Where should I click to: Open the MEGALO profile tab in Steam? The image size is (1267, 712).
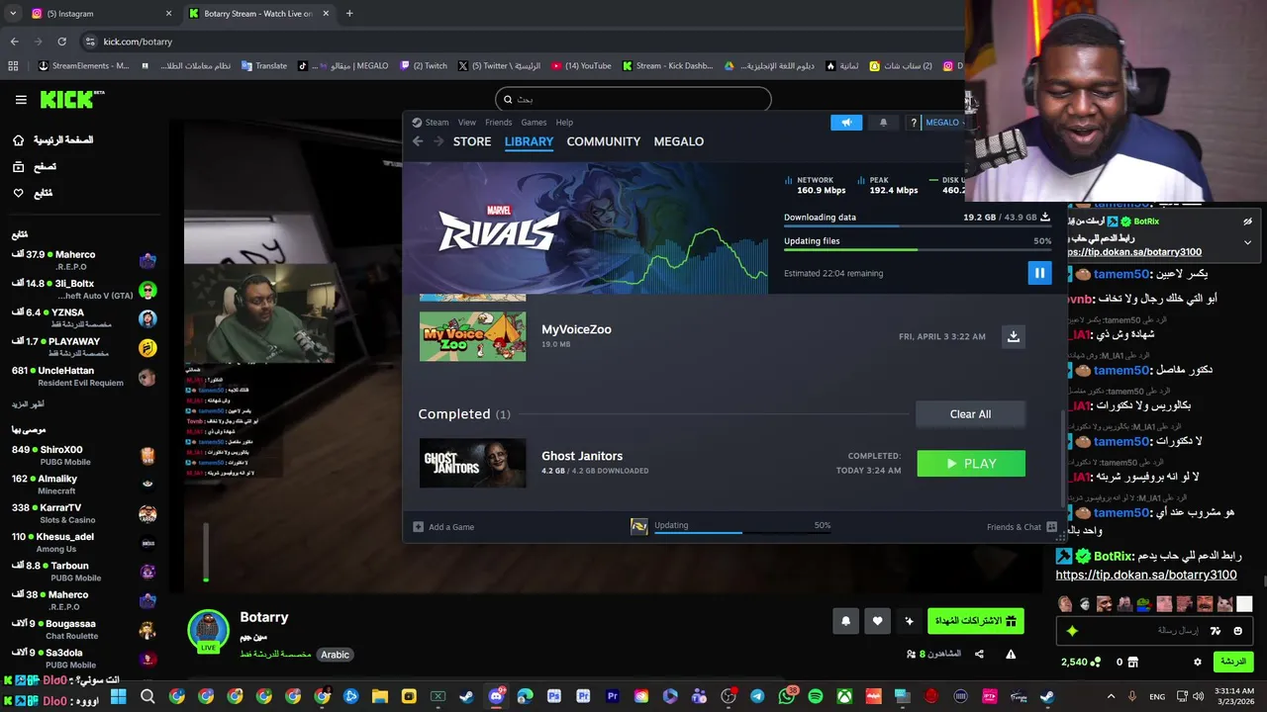(x=679, y=141)
